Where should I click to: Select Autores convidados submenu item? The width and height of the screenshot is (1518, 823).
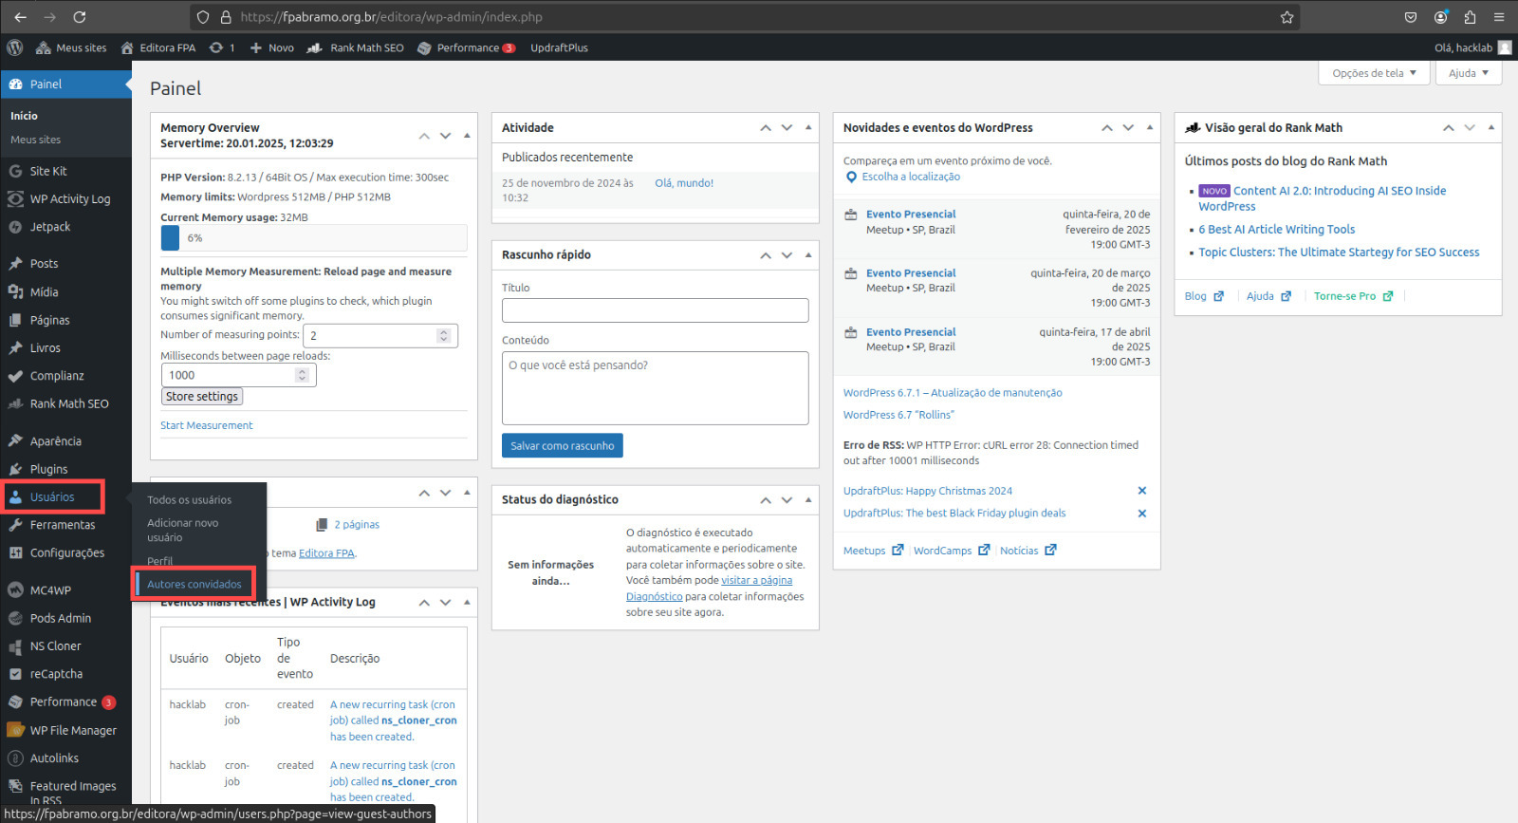(194, 584)
